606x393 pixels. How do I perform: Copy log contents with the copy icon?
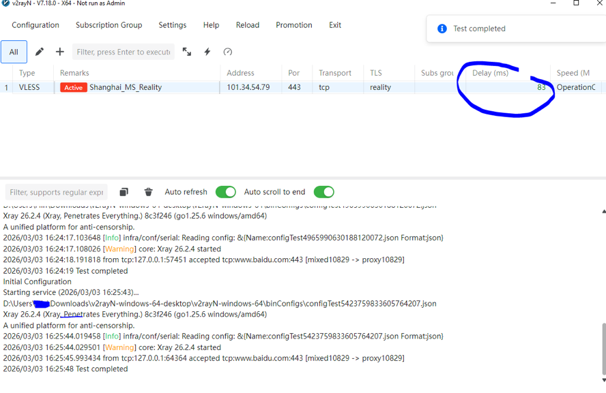[124, 192]
